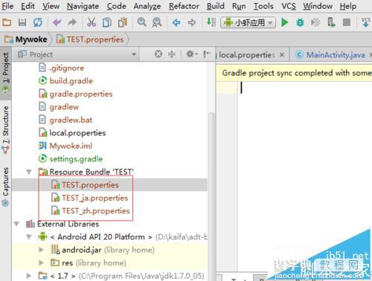The image size is (372, 281).
Task: Click the collapse all icon
Action: [x=172, y=54]
